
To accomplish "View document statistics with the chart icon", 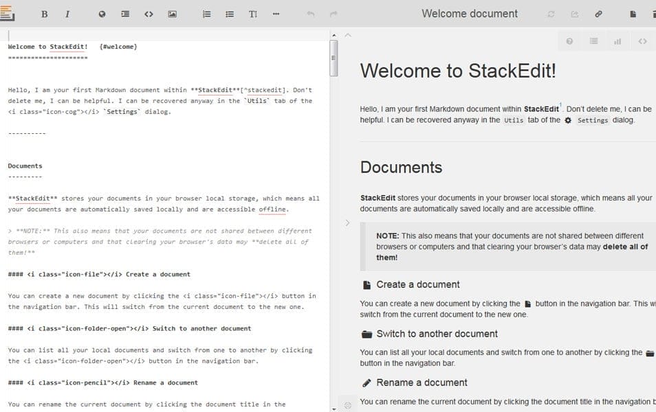I will point(617,41).
